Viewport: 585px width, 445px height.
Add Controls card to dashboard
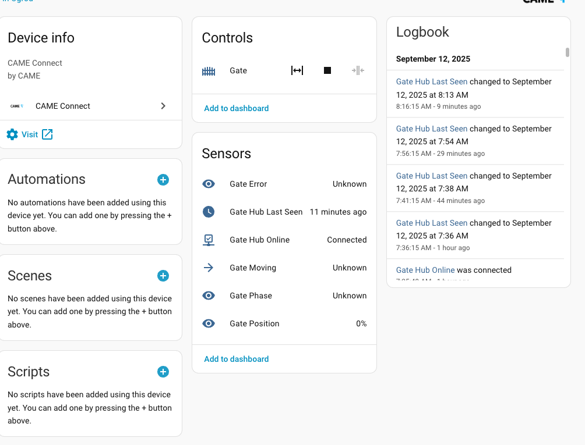point(236,108)
